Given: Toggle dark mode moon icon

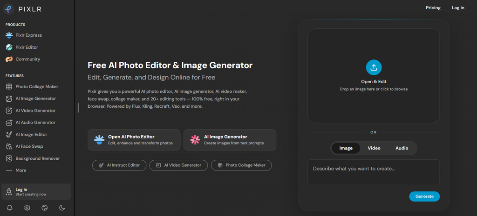Looking at the screenshot, I should pos(62,208).
